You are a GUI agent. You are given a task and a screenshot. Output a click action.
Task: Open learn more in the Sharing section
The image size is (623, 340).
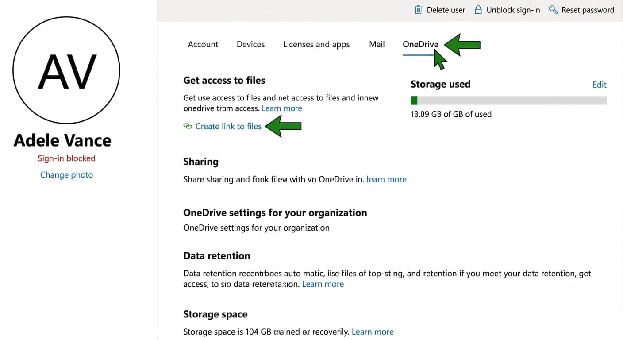coord(386,179)
